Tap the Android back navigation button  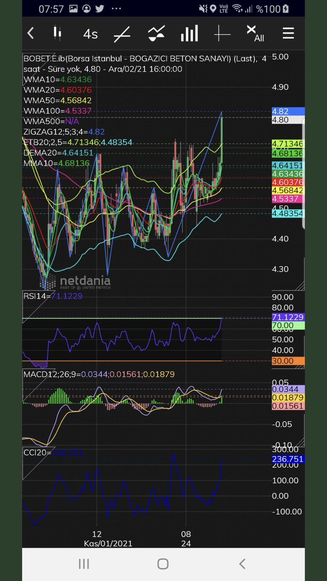click(x=242, y=564)
